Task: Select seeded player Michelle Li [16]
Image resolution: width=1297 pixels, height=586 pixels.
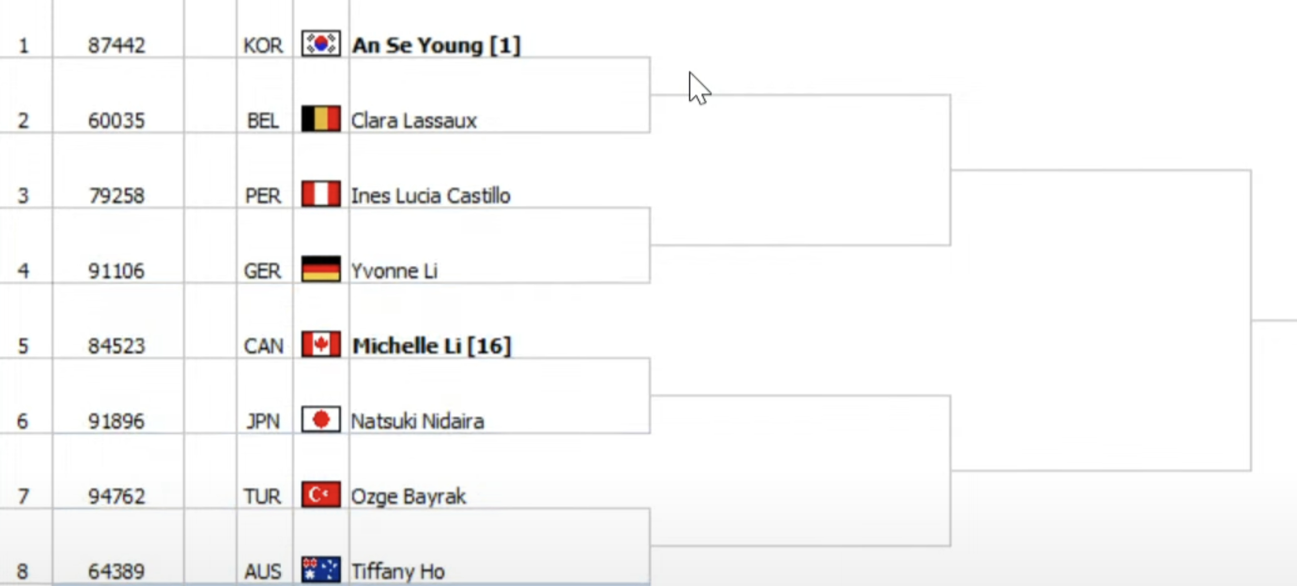Action: point(432,346)
